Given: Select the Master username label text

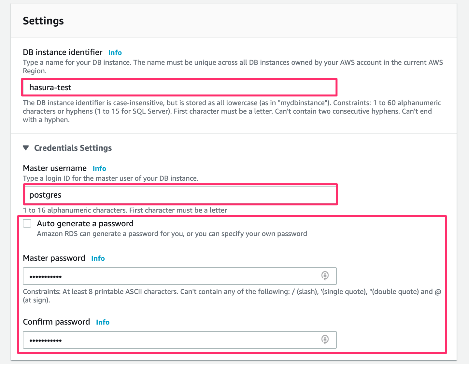Looking at the screenshot, I should click(55, 168).
